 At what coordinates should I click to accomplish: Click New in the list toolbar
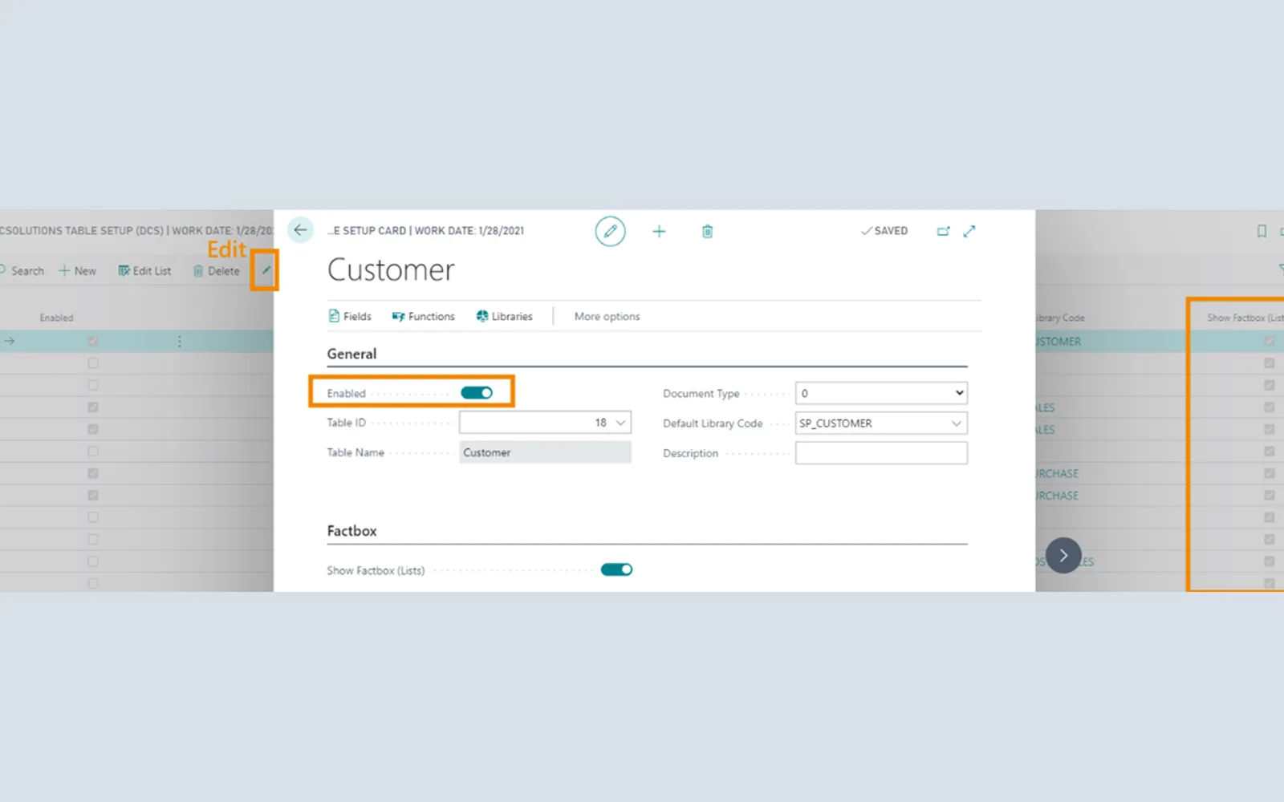[77, 271]
